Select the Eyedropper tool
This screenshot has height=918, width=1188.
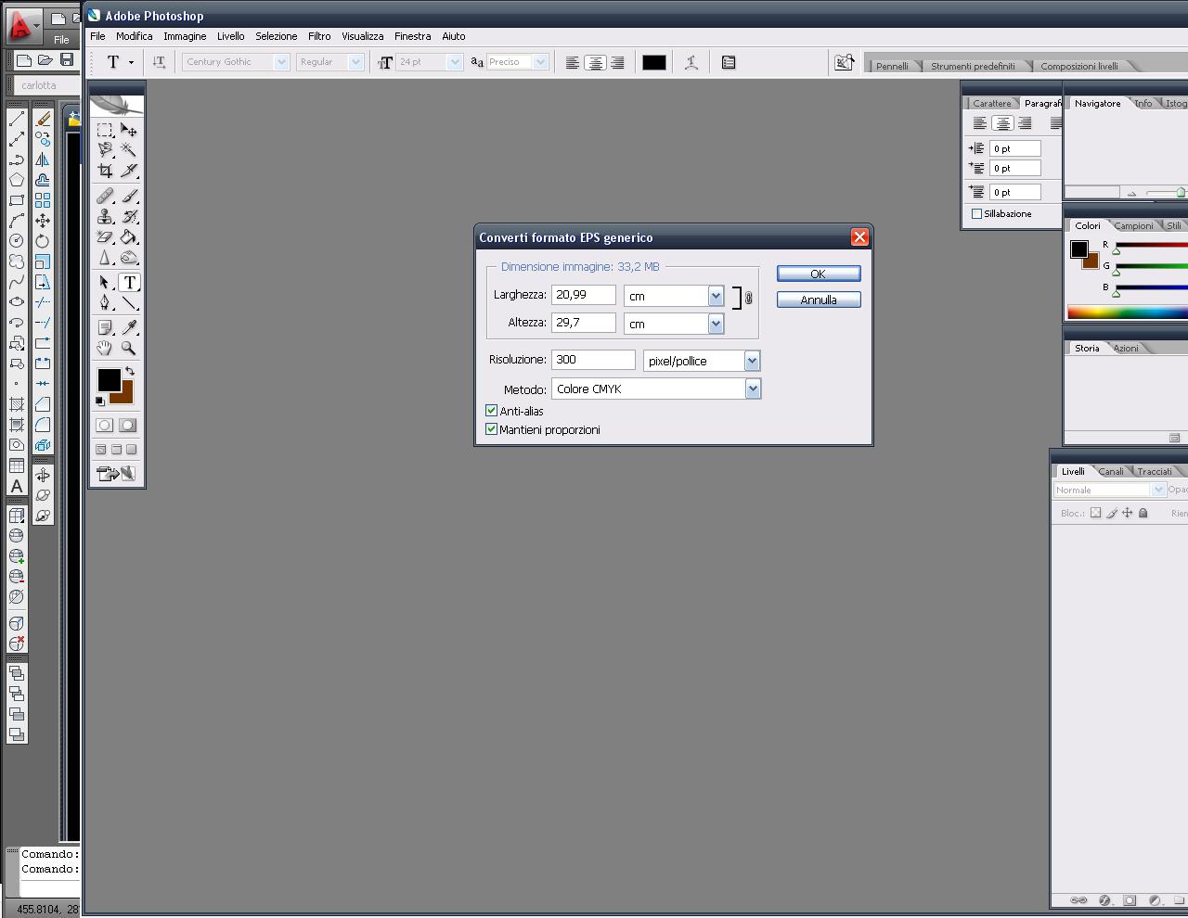pos(129,327)
